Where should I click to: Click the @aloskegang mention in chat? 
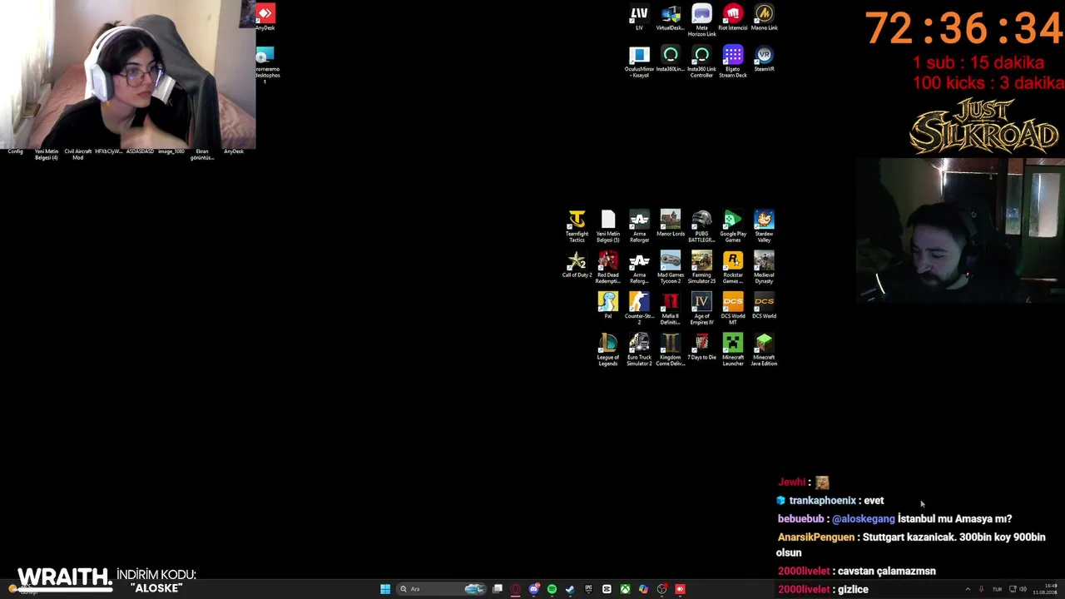[863, 519]
